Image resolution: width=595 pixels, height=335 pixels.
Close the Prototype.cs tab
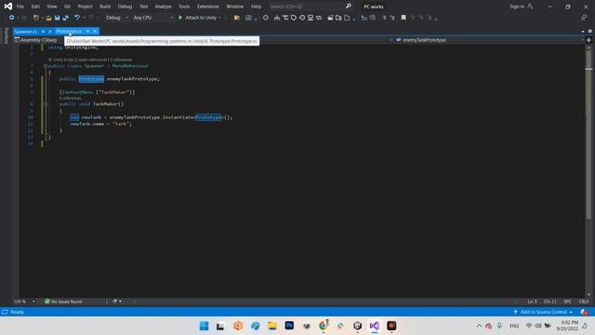pyautogui.click(x=95, y=31)
